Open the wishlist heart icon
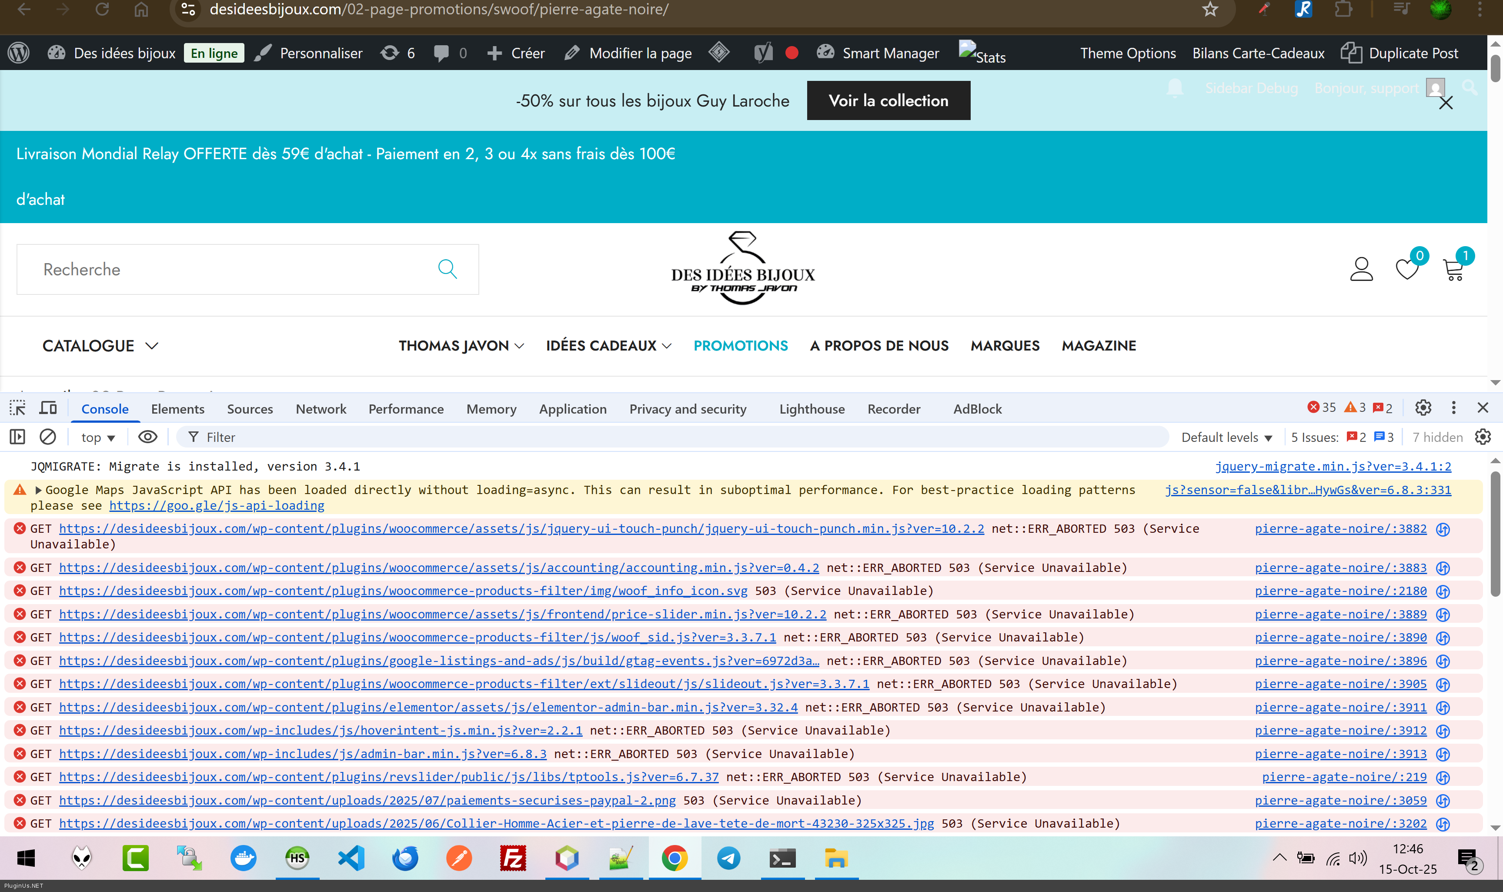 [x=1406, y=270]
